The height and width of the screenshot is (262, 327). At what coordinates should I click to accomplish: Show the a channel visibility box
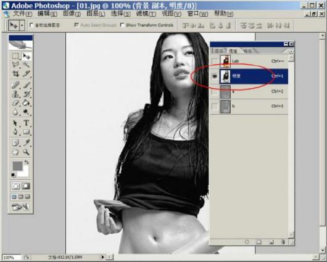point(214,91)
